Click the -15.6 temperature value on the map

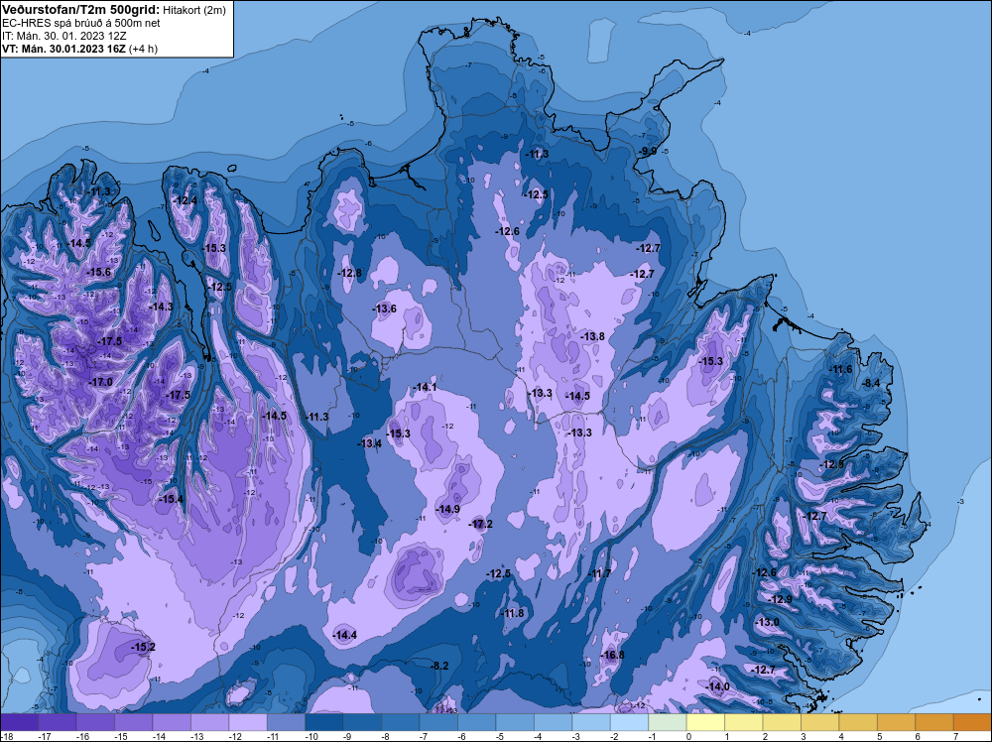point(98,272)
